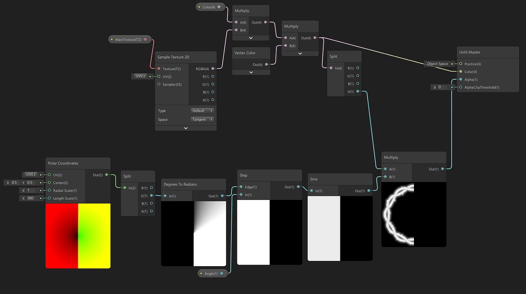This screenshot has height=294, width=526.
Task: Open the Space dropdown showing Tangent
Action: (202, 120)
